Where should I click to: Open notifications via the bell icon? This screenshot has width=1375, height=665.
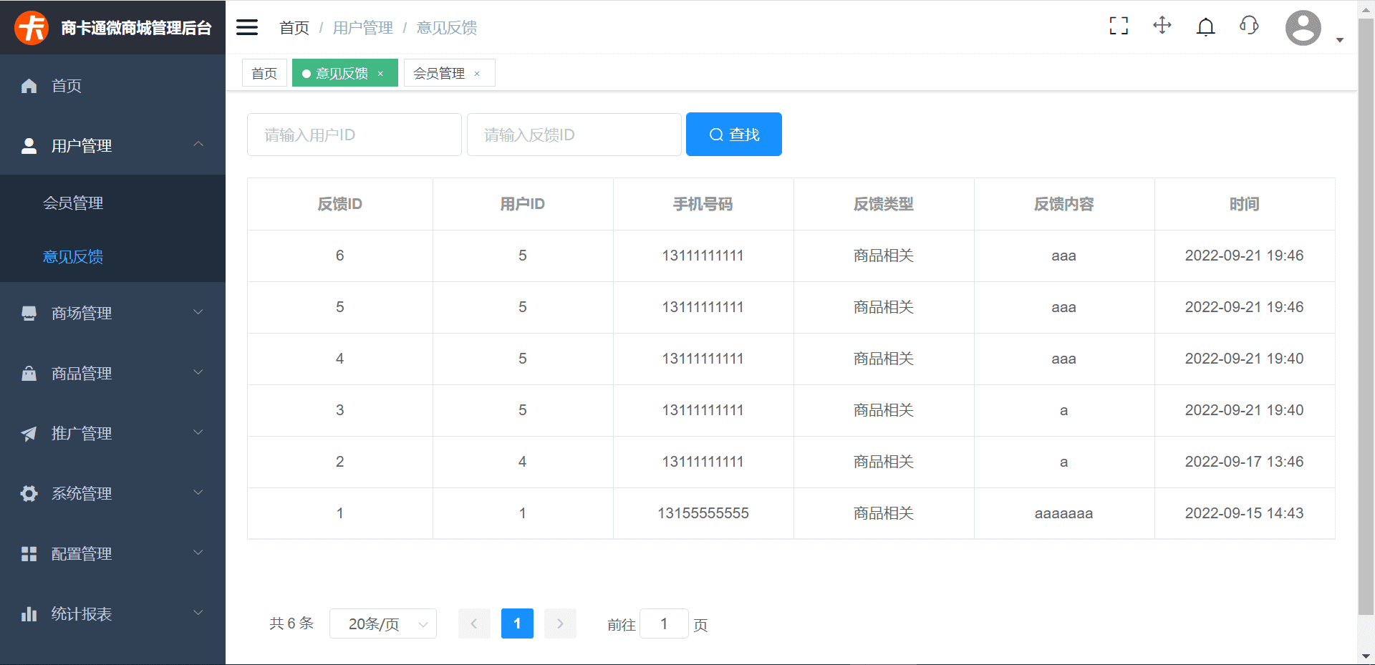[1205, 26]
